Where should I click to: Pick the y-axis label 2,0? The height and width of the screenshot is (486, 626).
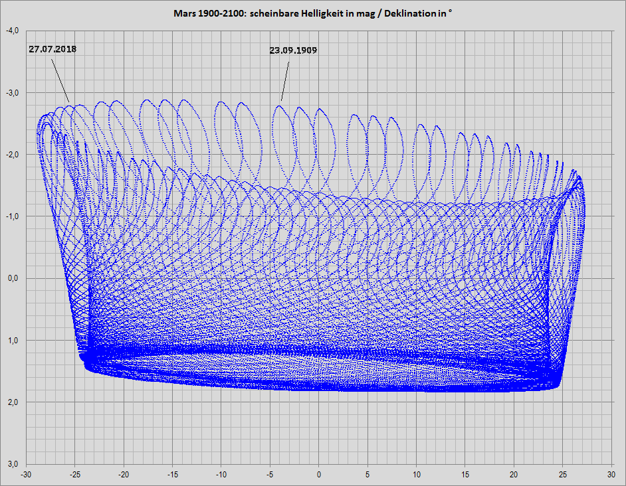15,402
